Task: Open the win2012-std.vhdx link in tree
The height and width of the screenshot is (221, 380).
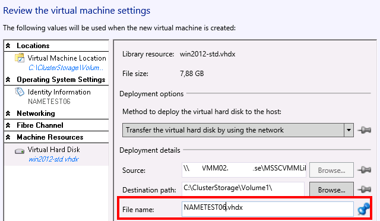Action: point(53,159)
